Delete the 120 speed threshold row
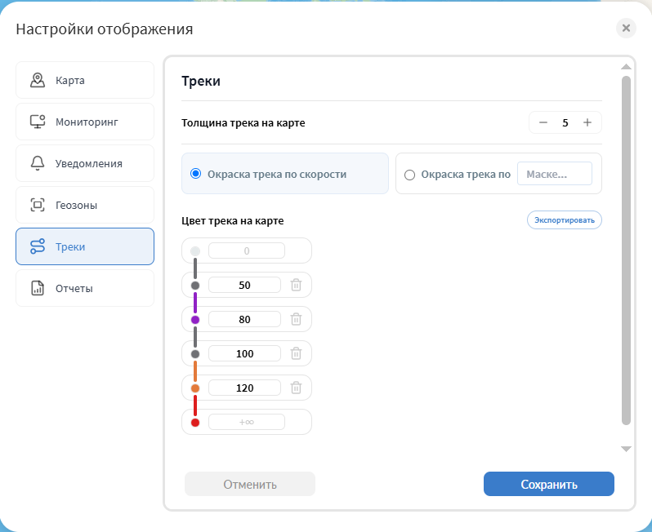Viewport: 652px width, 532px height. (296, 388)
